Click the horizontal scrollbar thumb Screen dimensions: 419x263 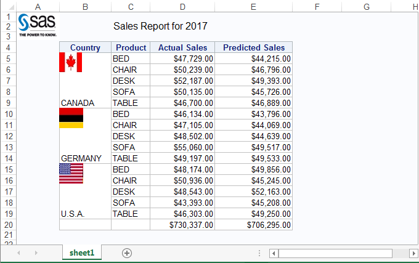pos(335,253)
